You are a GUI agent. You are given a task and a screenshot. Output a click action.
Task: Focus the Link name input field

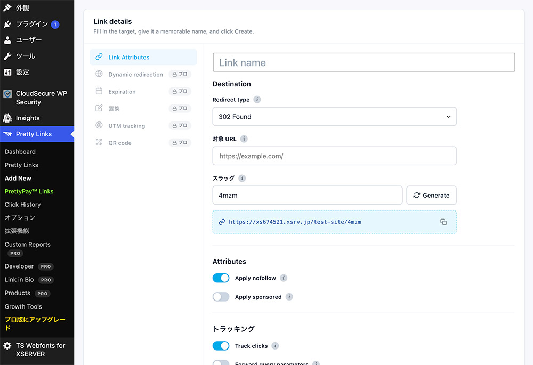coord(364,62)
